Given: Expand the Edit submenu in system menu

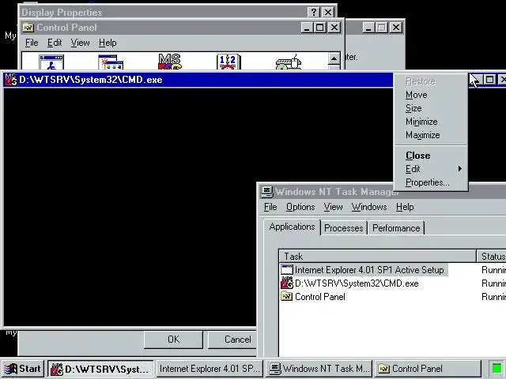Looking at the screenshot, I should pos(430,169).
